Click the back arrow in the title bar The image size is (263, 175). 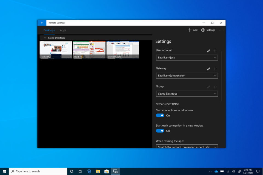pyautogui.click(x=42, y=23)
